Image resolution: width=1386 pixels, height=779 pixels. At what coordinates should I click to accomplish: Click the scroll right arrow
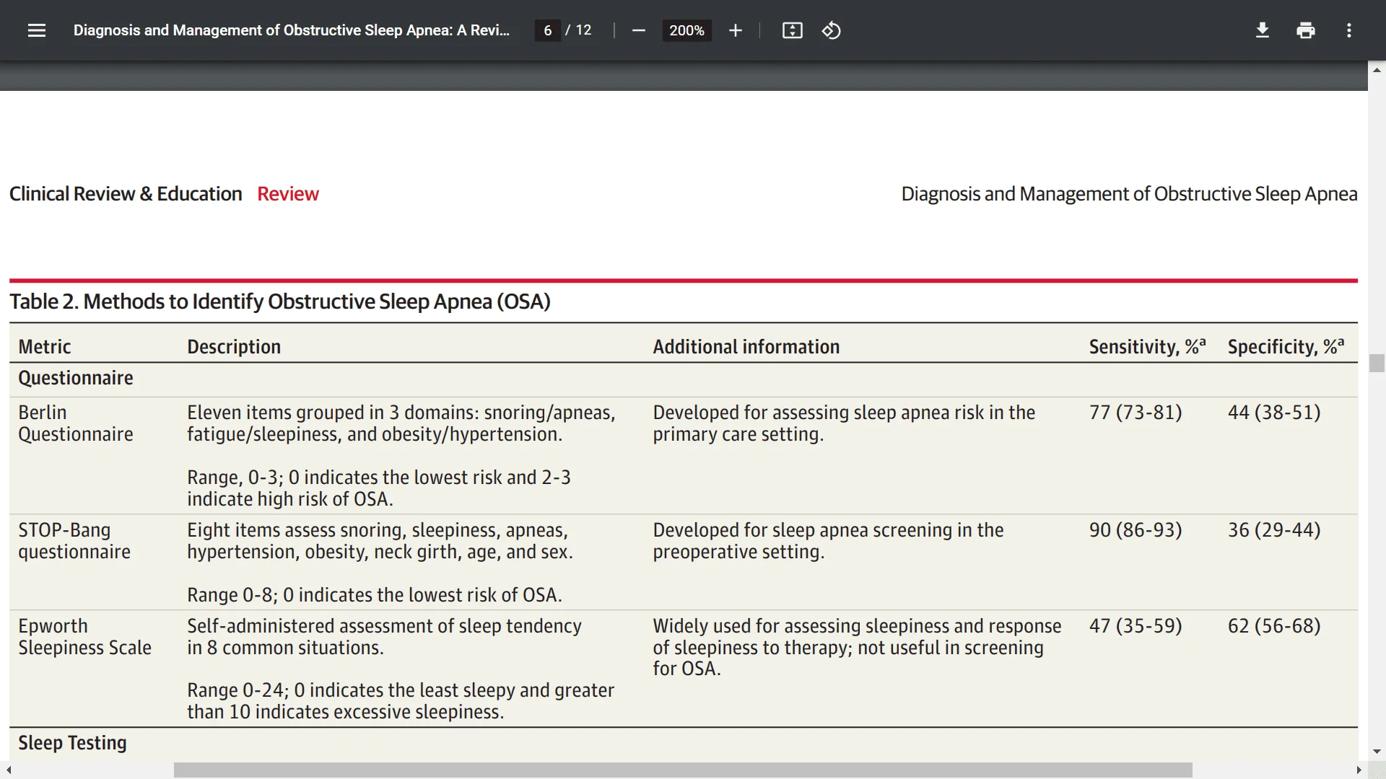[x=1359, y=770]
